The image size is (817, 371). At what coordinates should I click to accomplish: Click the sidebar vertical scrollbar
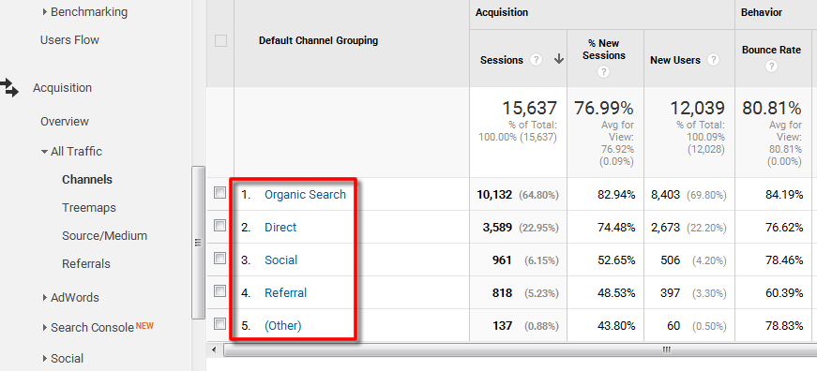point(199,243)
